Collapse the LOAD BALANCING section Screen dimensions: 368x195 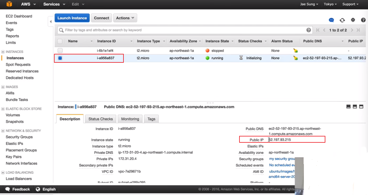[3, 172]
